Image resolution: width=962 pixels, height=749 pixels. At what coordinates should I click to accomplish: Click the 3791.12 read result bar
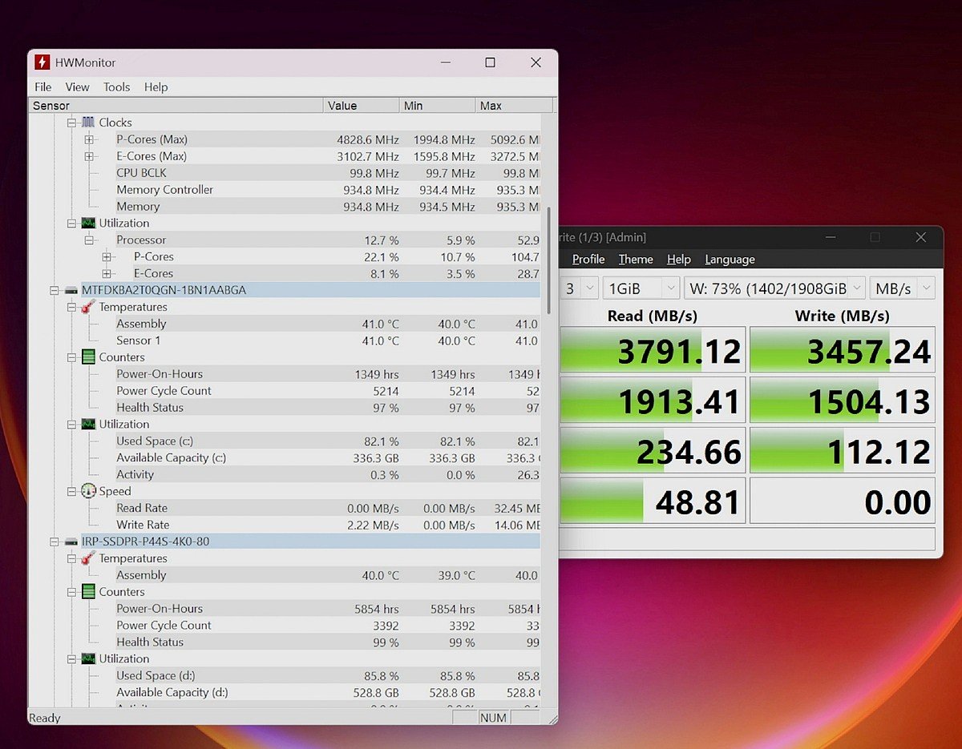tap(653, 350)
